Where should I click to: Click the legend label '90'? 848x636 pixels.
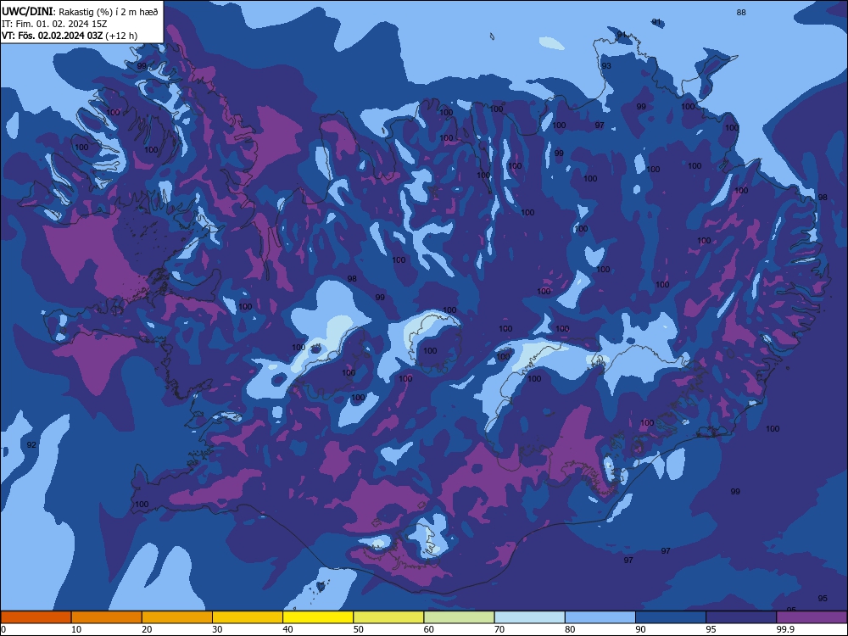[x=641, y=629]
